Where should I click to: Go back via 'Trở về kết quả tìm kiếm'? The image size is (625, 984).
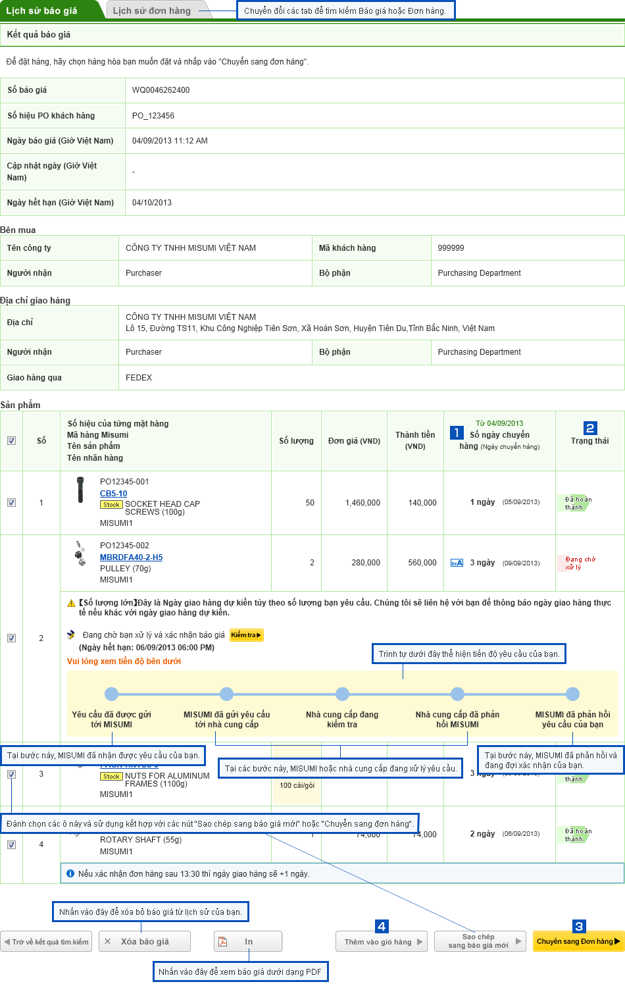47,942
